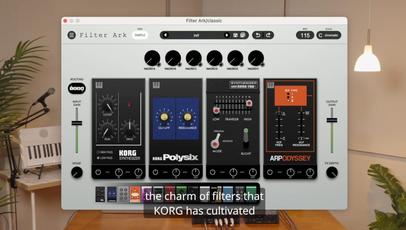
Task: Select VCF TYPE II on ARP Odyssey
Action: (x=288, y=97)
